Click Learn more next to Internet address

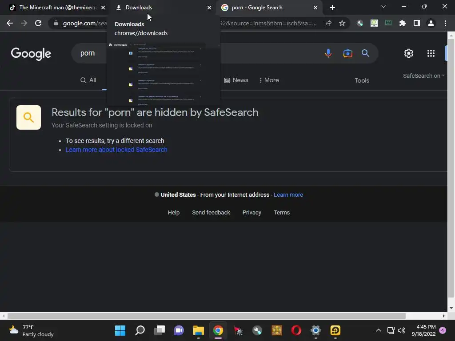pyautogui.click(x=288, y=195)
